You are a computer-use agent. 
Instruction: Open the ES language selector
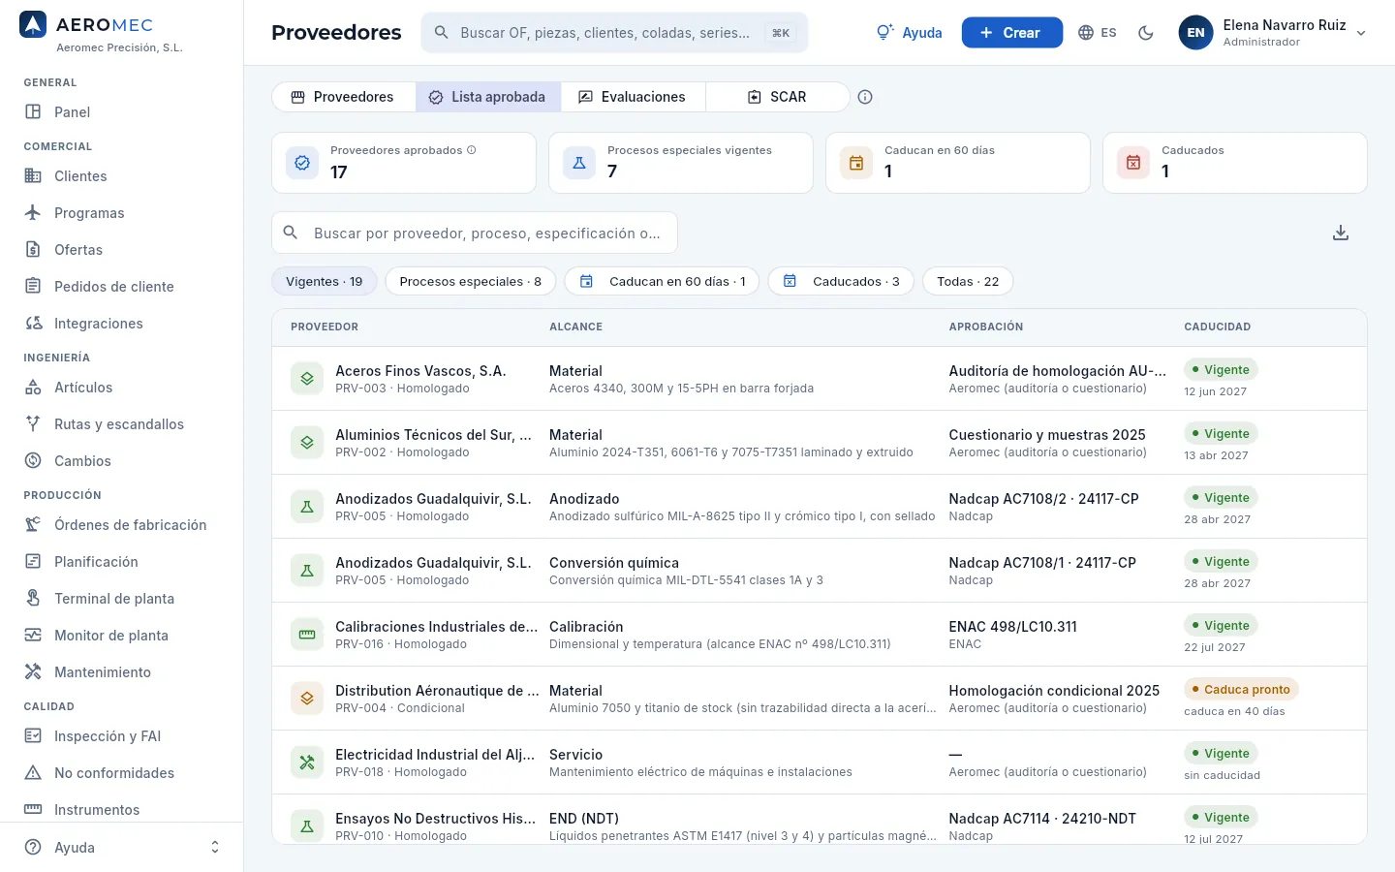tap(1097, 33)
